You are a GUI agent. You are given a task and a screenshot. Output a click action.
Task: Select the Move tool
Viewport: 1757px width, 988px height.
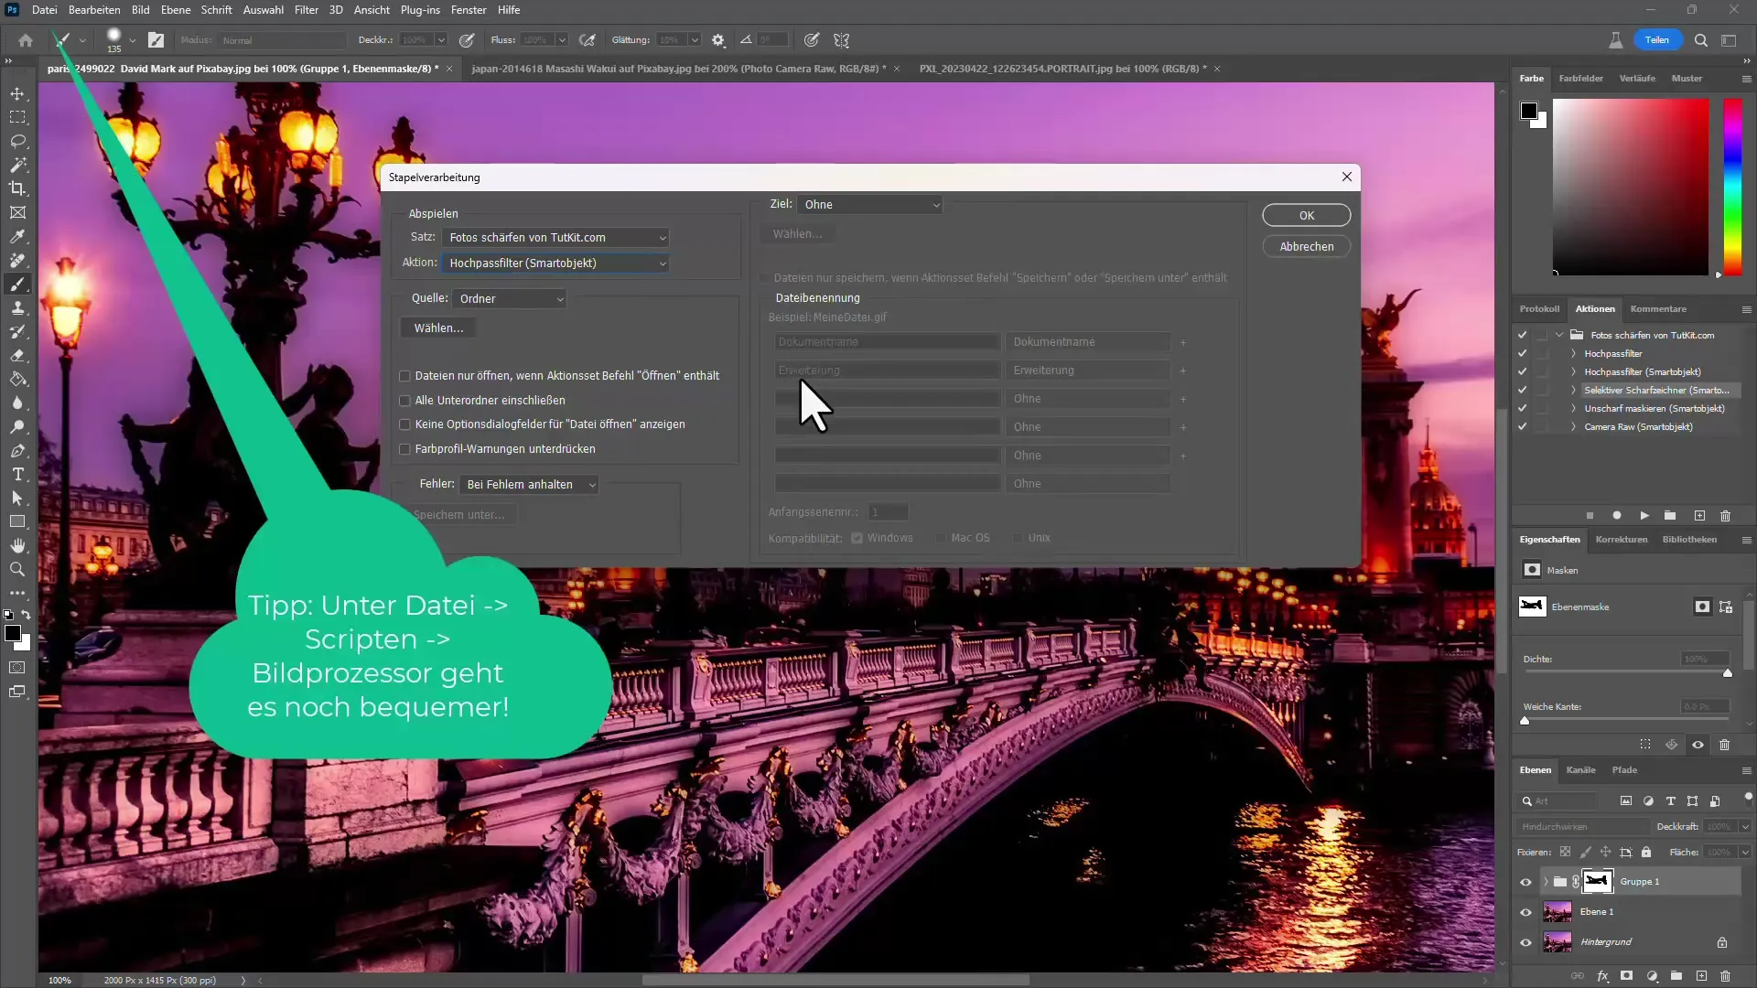point(17,94)
